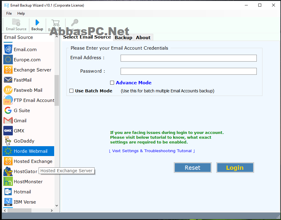Screen dimensions: 281x220
Task: Click the vertical scrollbar thumb in source list
Action: point(57,90)
